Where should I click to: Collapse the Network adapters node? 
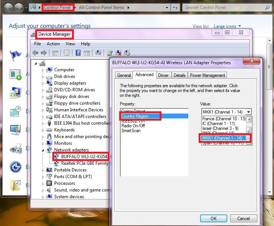pos(43,150)
